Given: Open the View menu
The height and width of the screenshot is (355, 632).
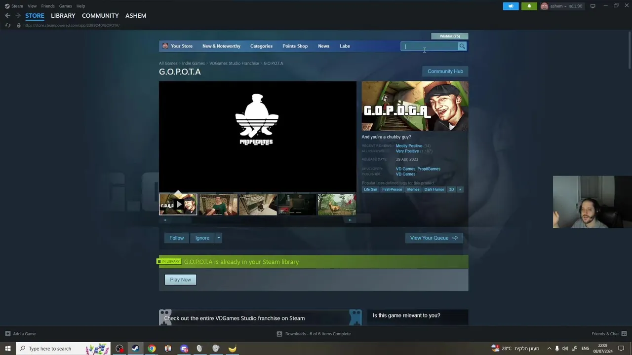Looking at the screenshot, I should point(32,6).
